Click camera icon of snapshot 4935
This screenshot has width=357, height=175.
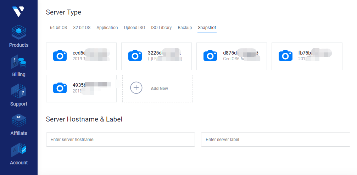(x=60, y=88)
